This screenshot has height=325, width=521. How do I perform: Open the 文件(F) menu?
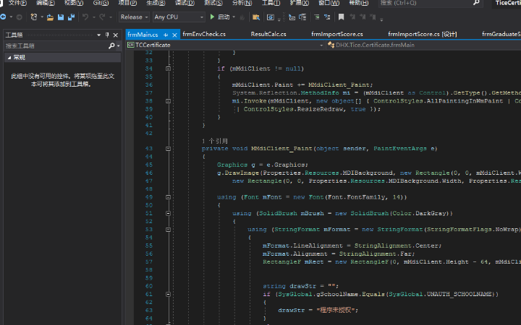tap(17, 3)
